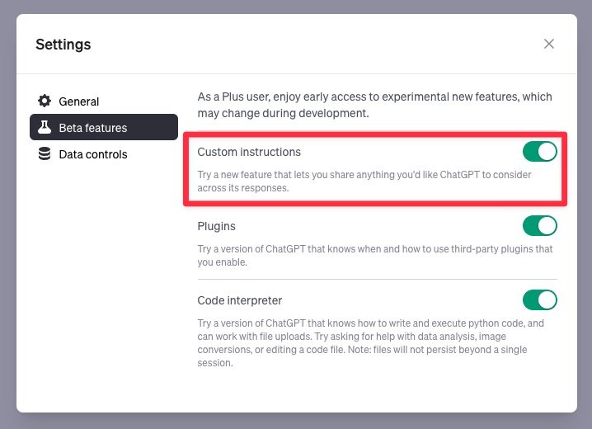Click the Settings dialog title
The height and width of the screenshot is (429, 592).
(63, 45)
